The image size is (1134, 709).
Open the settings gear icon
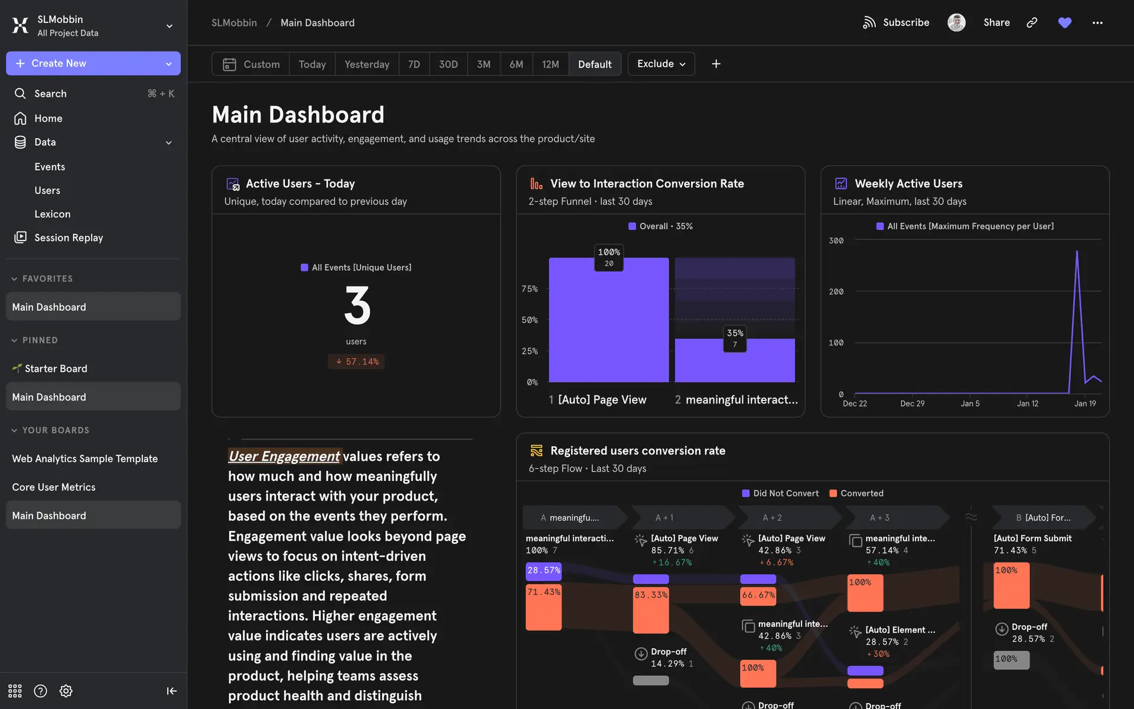66,691
